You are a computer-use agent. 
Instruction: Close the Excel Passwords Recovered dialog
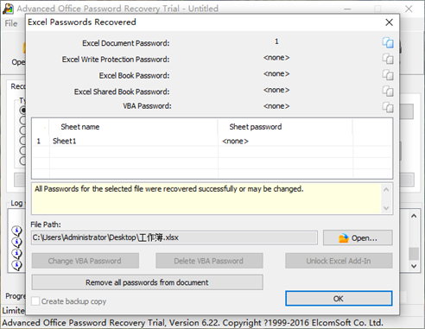tap(390, 22)
